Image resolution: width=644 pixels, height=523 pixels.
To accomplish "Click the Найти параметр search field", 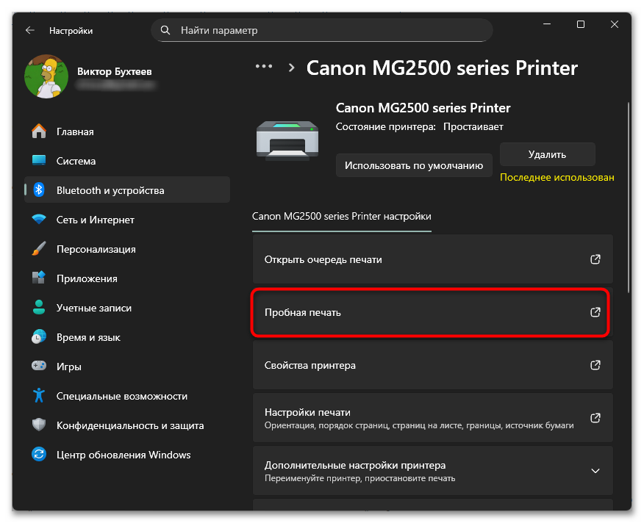I will [x=321, y=30].
